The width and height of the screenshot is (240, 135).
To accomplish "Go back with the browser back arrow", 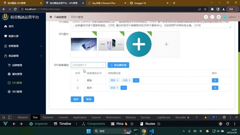I will [4, 9].
